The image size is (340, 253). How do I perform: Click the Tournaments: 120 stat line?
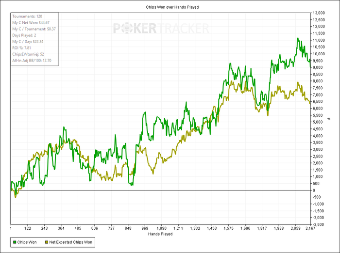click(x=27, y=16)
